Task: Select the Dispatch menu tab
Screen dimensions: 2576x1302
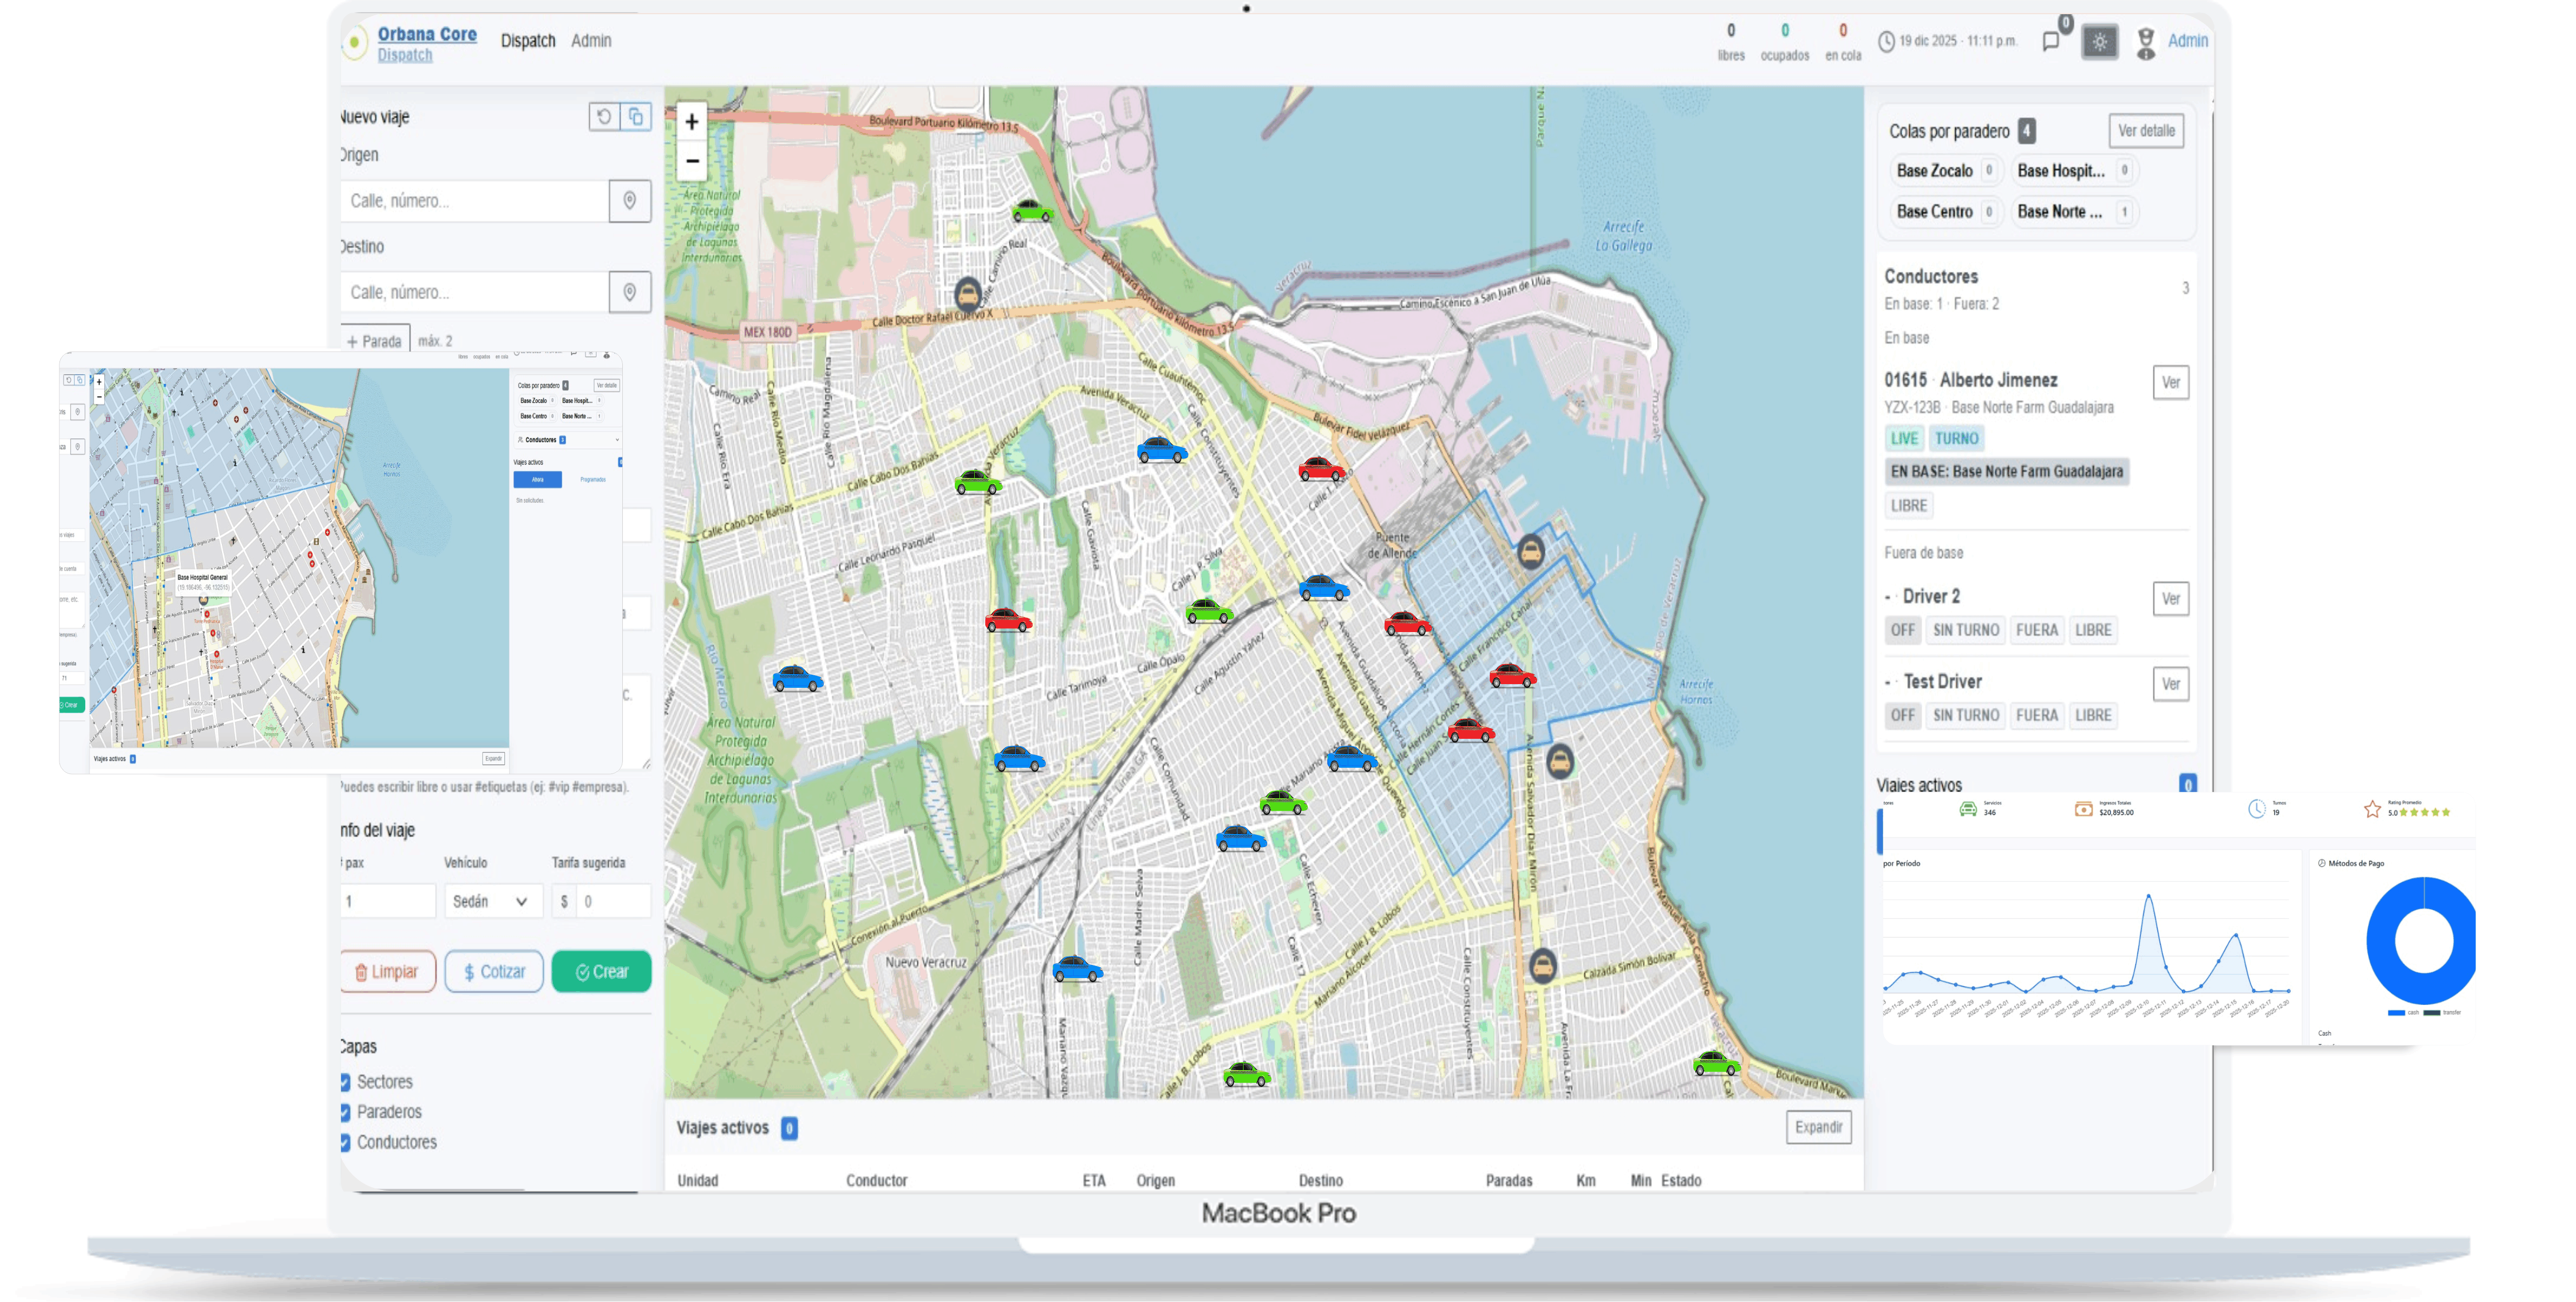Action: point(528,41)
